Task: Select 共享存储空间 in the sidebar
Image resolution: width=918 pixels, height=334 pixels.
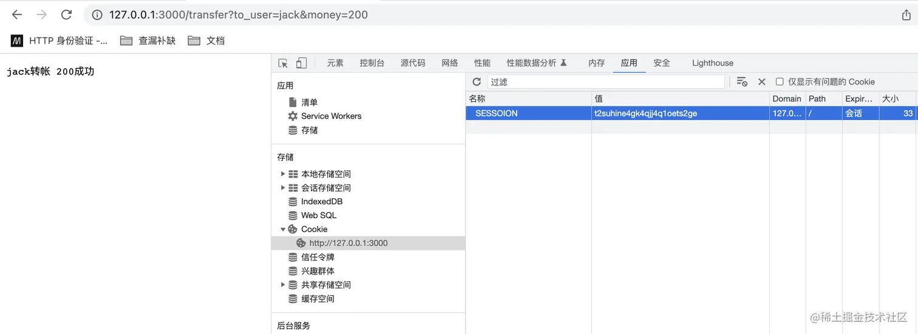Action: pos(326,285)
